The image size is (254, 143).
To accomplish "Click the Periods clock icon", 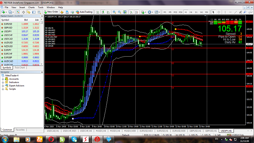I will [149, 12].
